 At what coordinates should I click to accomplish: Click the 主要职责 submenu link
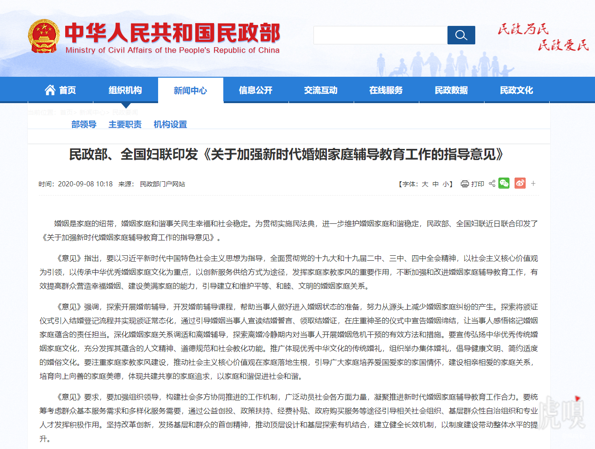(125, 124)
